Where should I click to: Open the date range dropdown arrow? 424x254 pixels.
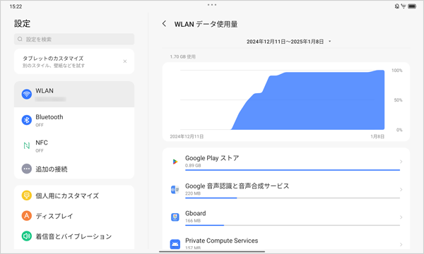pos(329,42)
